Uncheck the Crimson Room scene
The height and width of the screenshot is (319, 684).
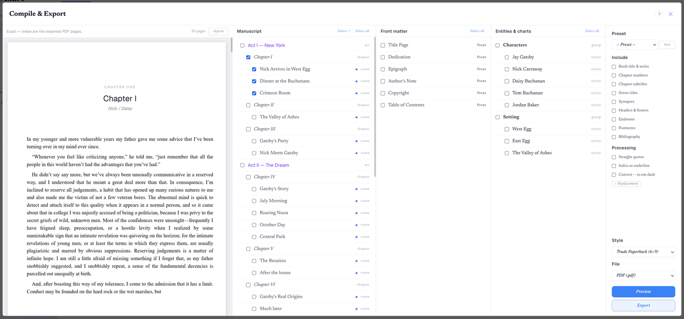tap(254, 93)
